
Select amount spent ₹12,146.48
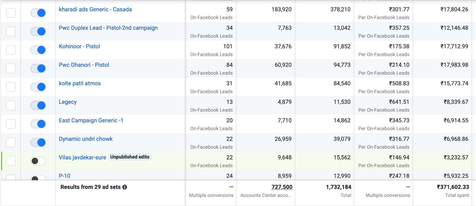click(454, 28)
